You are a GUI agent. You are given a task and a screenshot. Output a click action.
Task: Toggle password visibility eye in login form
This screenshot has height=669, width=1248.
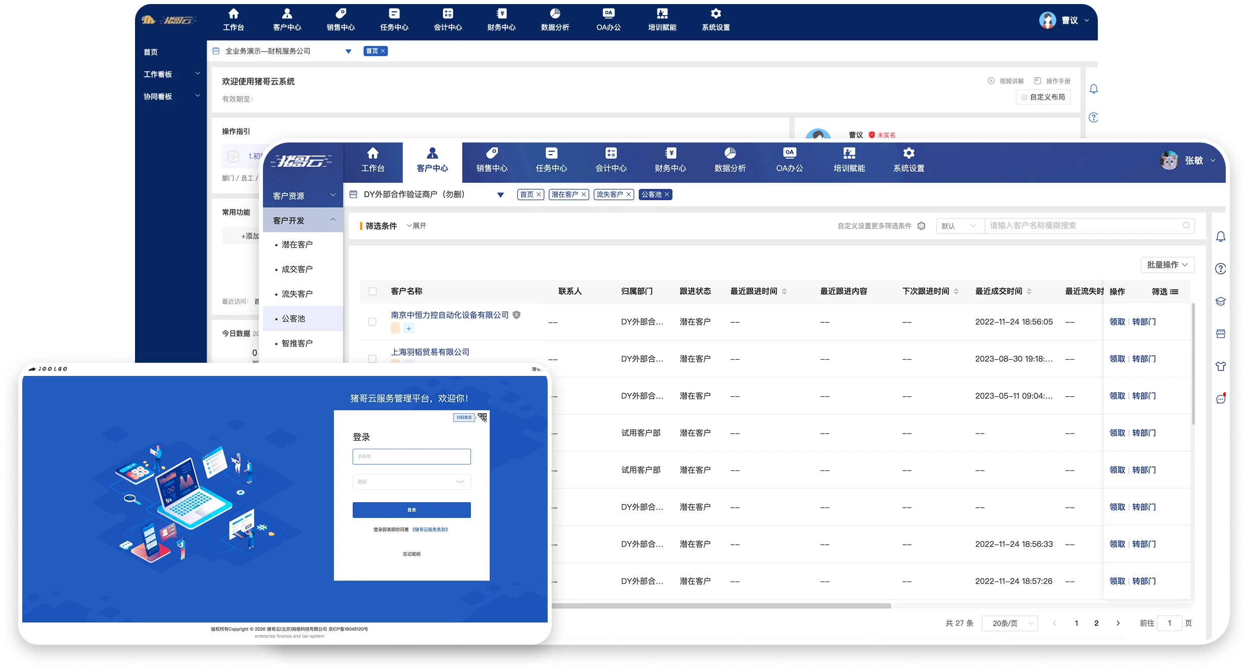click(460, 482)
